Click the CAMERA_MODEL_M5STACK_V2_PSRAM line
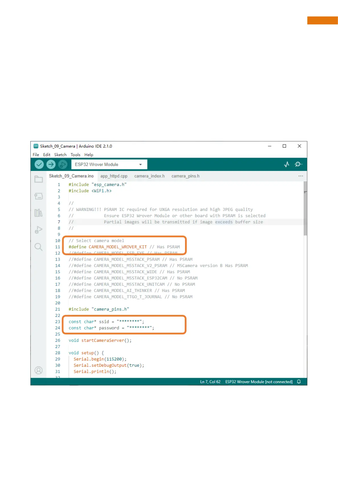The image size is (338, 478). (x=158, y=266)
